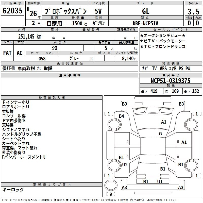Select the line ナビTV・バックモニター
This screenshot has height=203, width=203.
point(163,41)
